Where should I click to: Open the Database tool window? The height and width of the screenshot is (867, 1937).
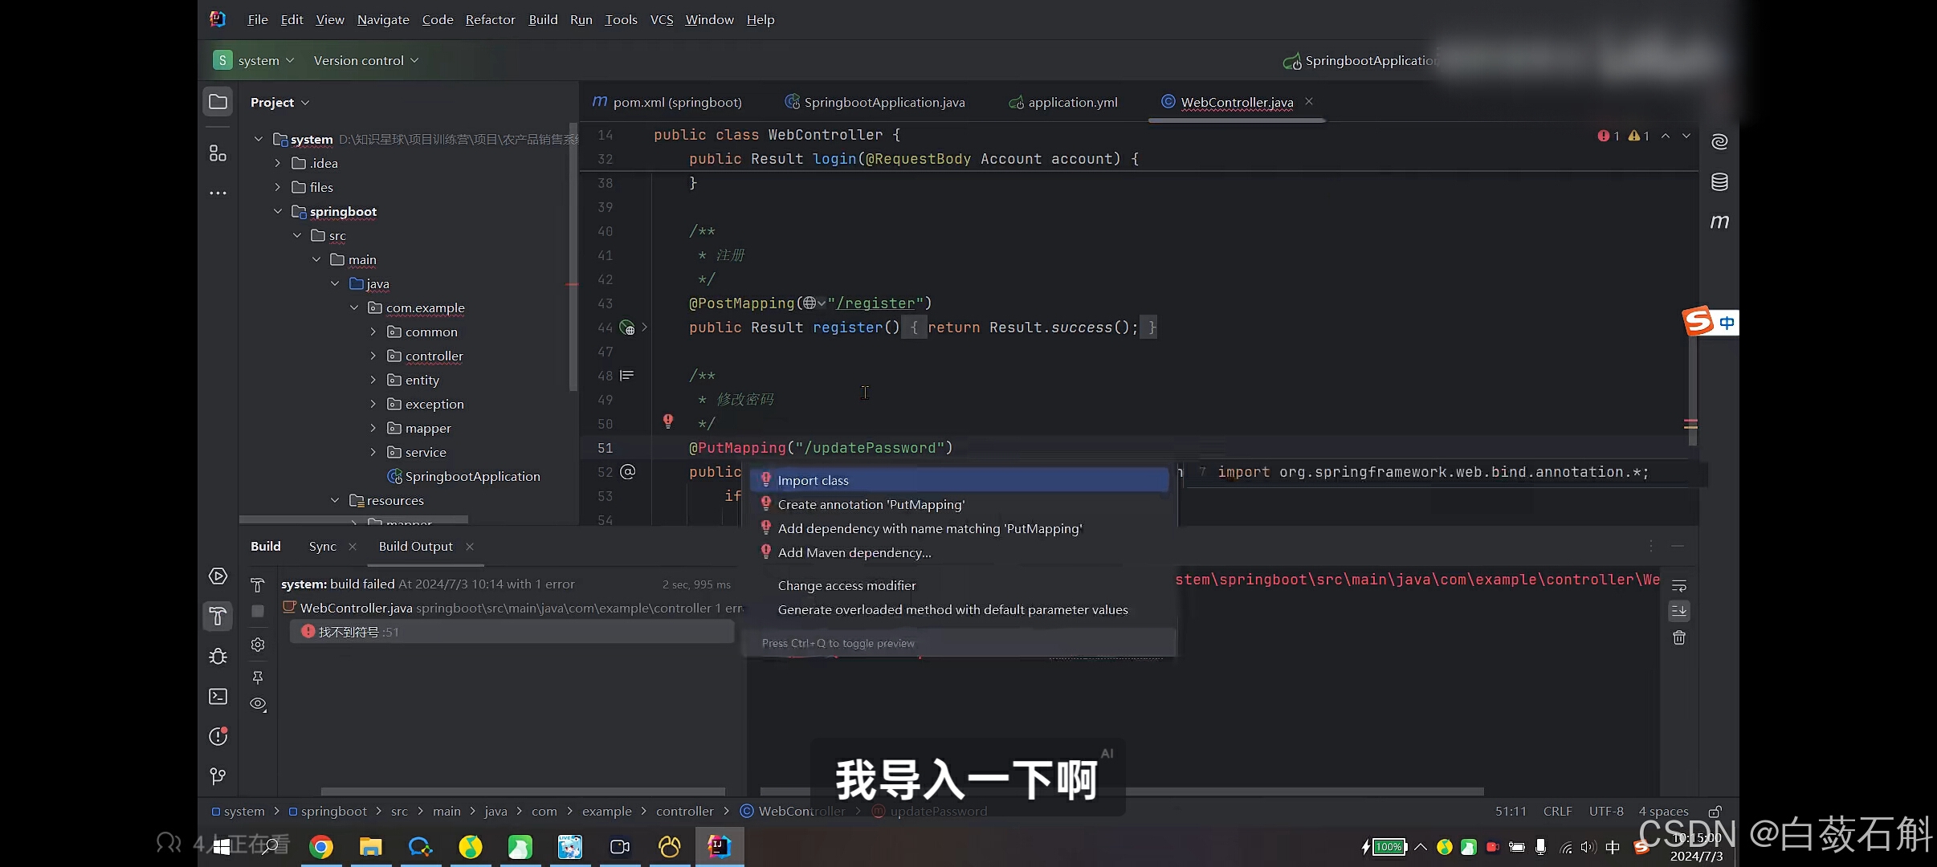click(1719, 182)
